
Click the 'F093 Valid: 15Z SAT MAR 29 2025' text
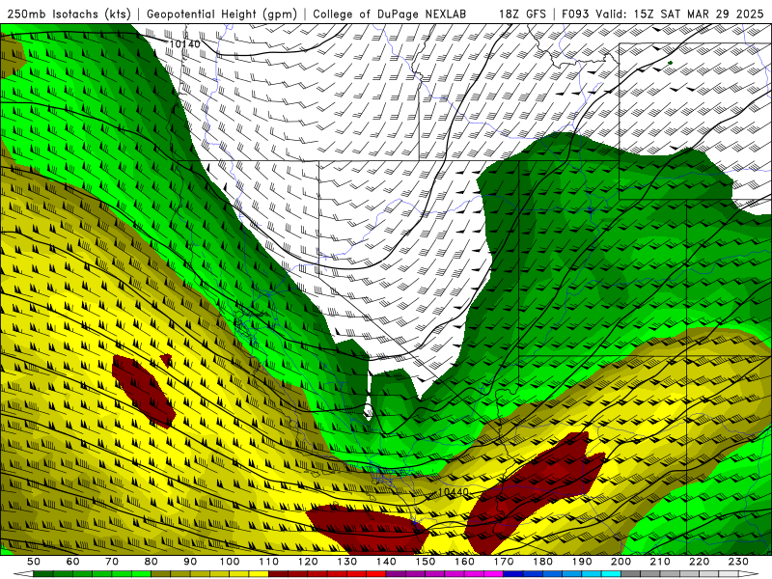click(662, 14)
